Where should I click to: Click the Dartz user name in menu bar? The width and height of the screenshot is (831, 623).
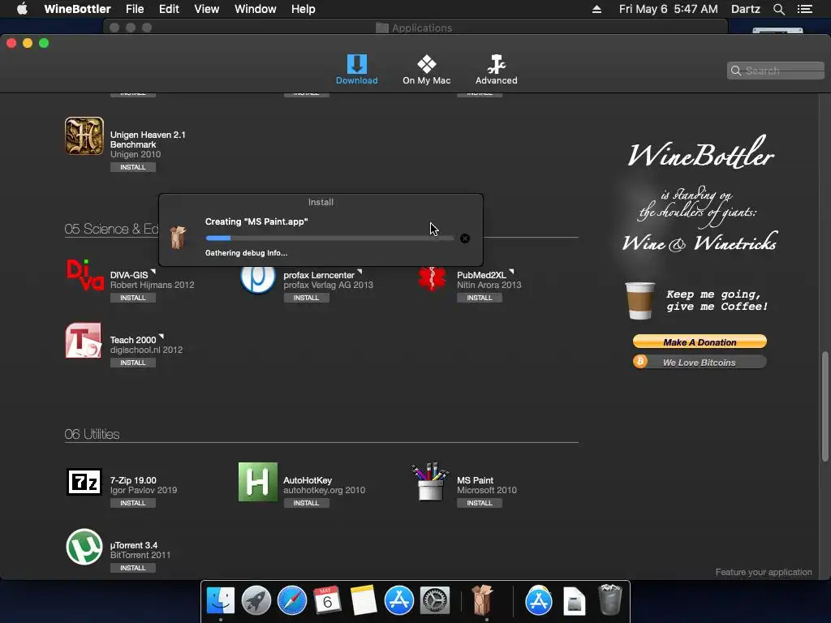(746, 9)
